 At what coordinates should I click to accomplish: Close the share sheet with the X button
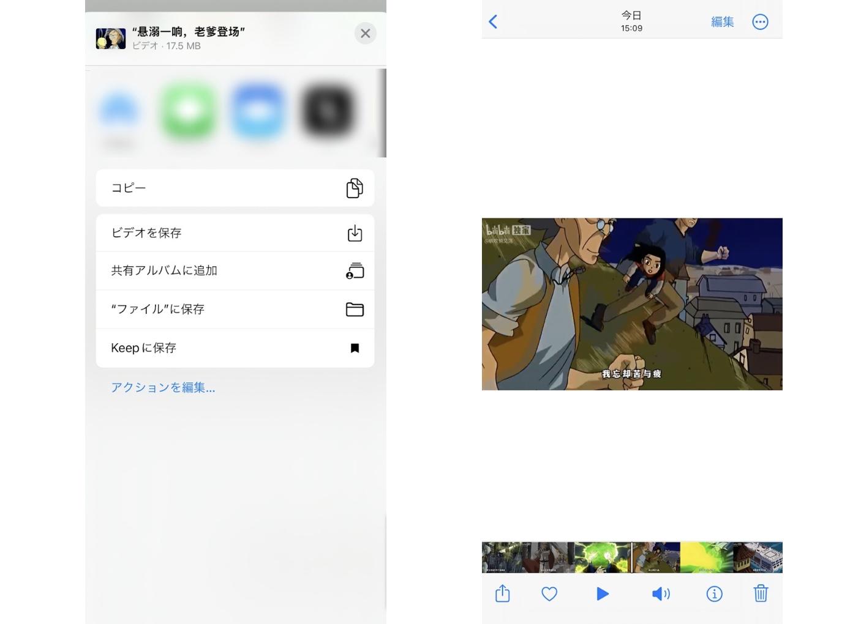tap(365, 33)
